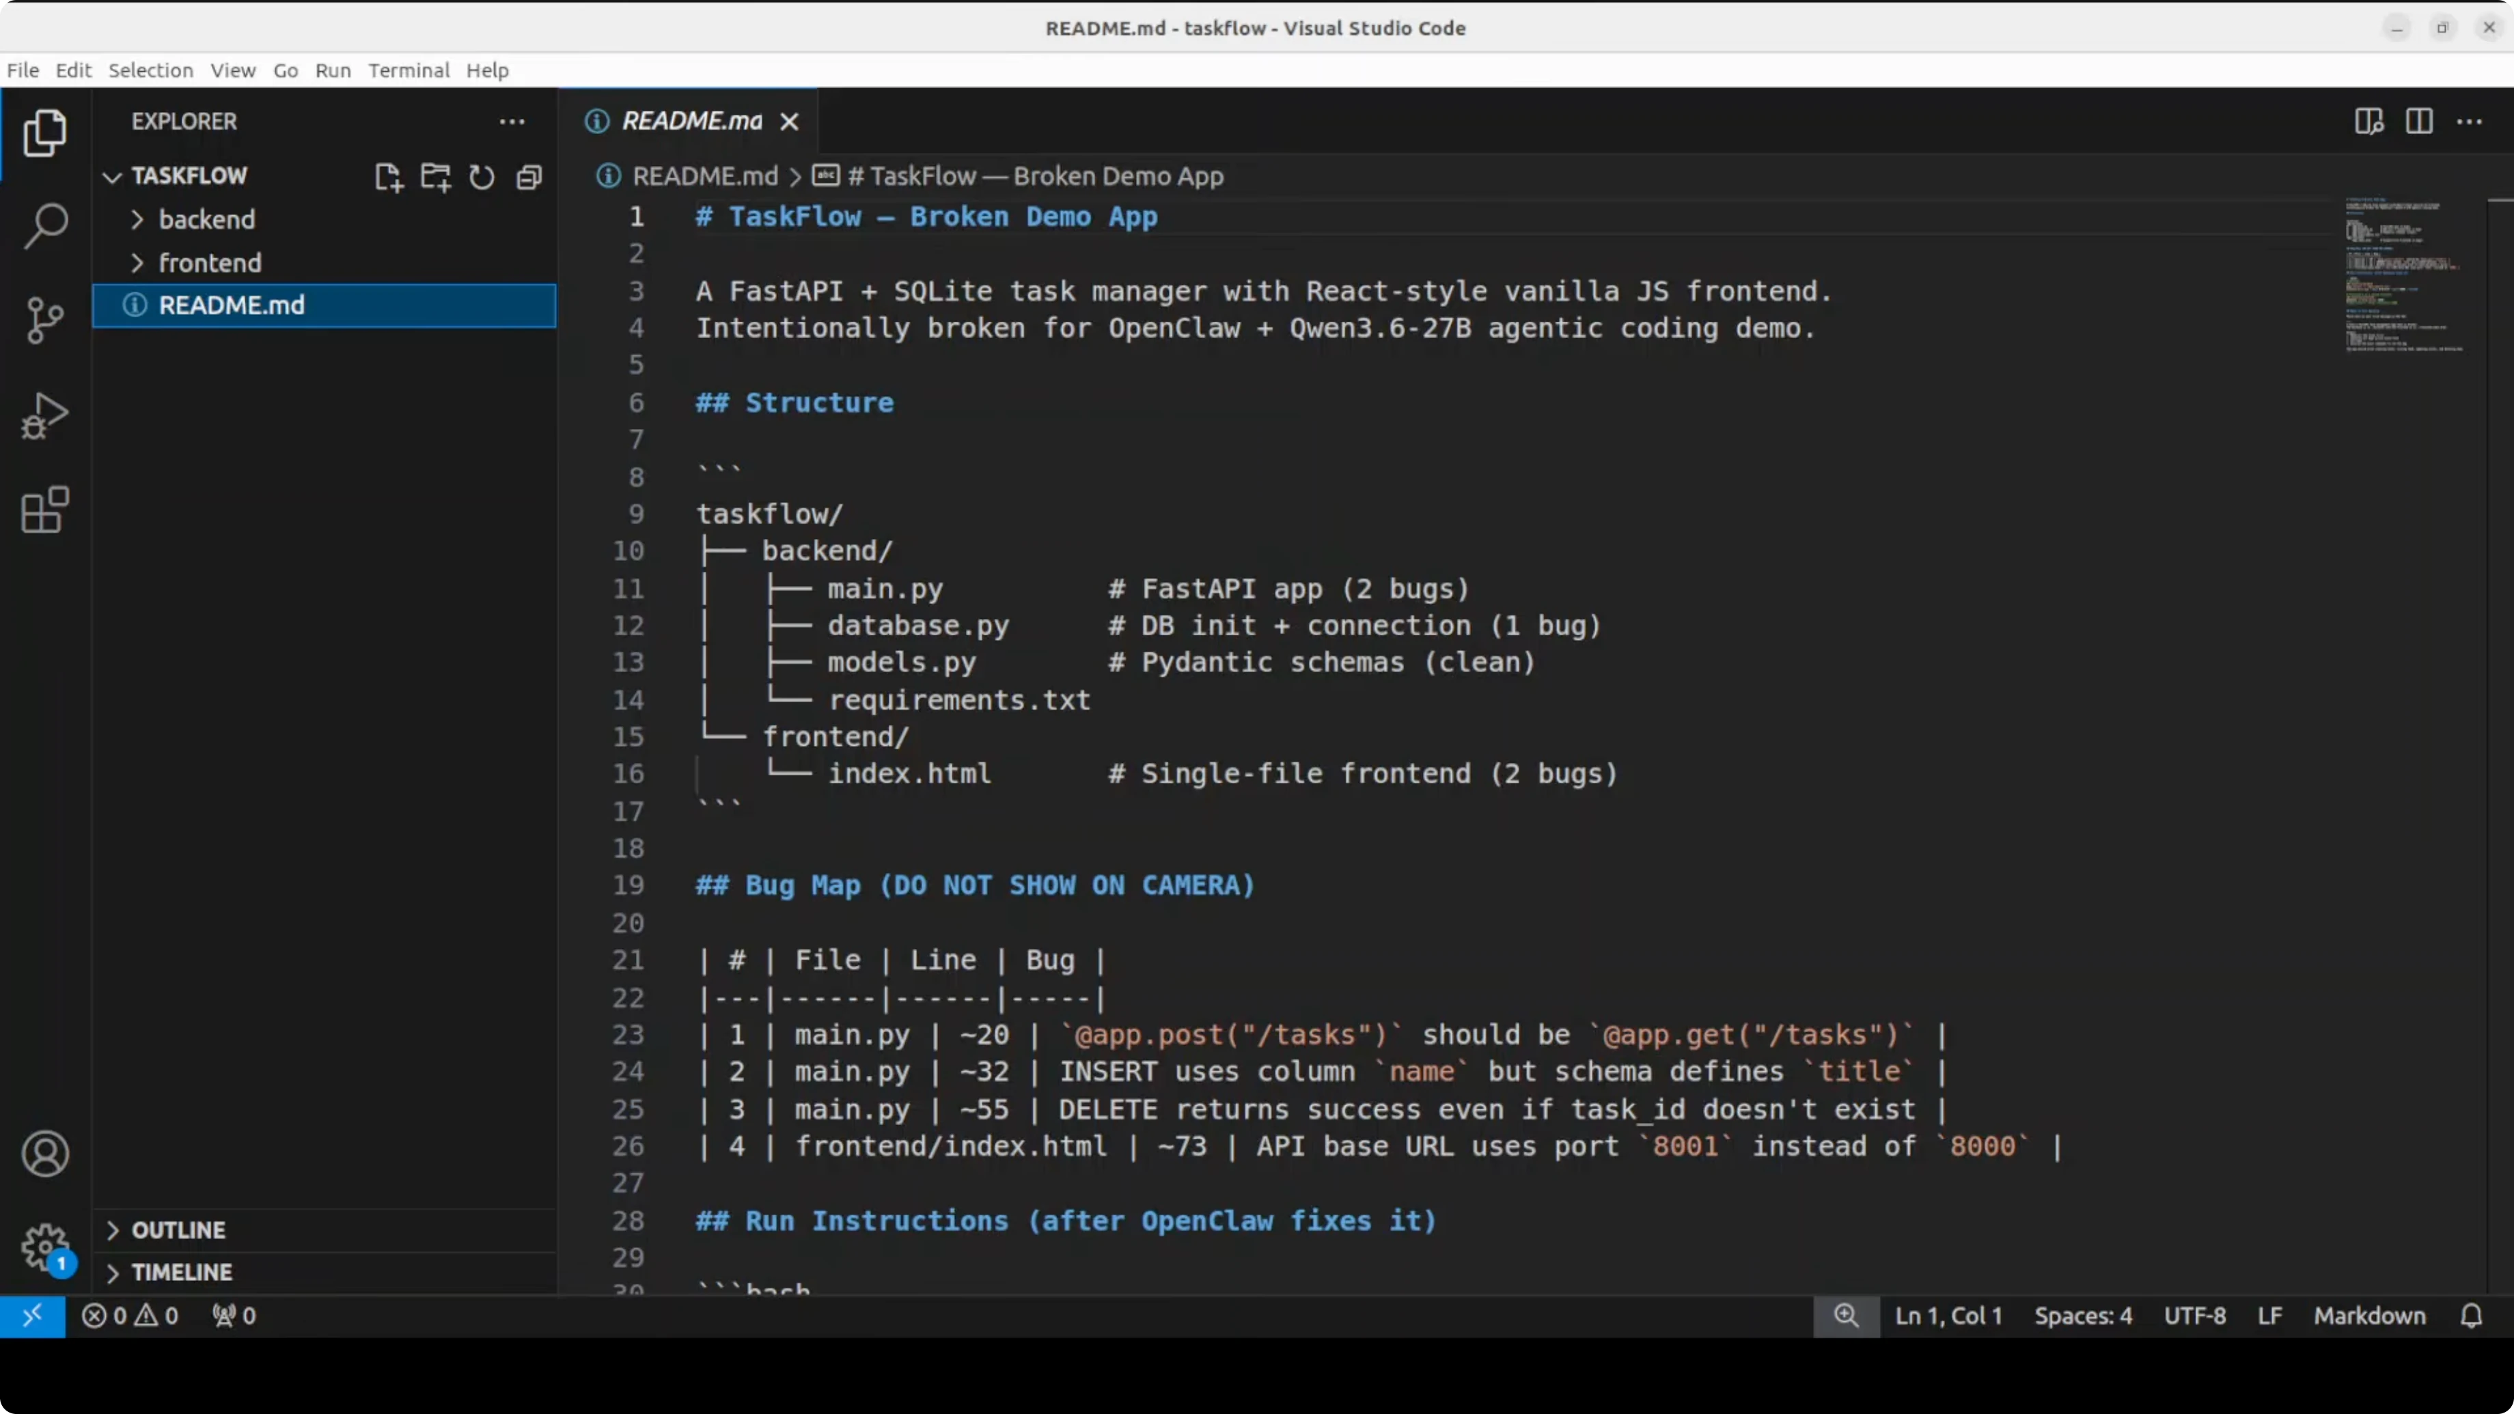Click the New Folder icon in Explorer
Image resolution: width=2514 pixels, height=1414 pixels.
tap(435, 177)
